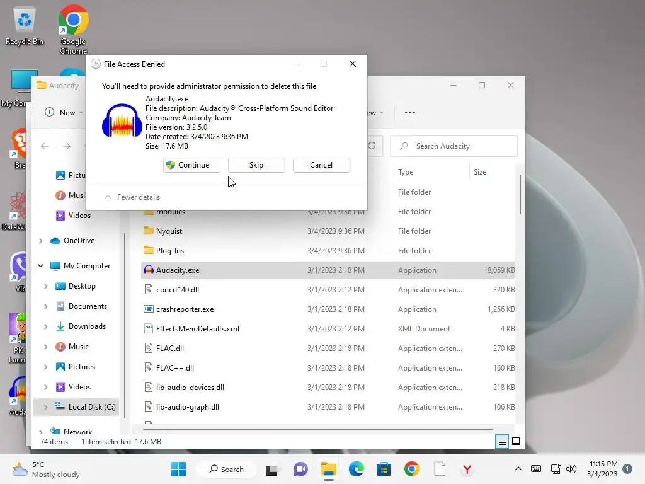Viewport: 645px width, 484px height.
Task: Expand the Documents node chevron
Action: click(45, 307)
